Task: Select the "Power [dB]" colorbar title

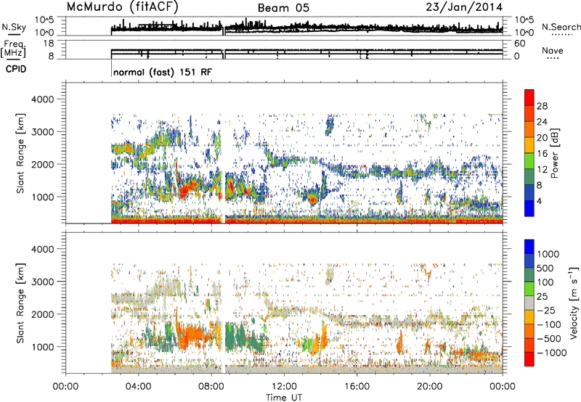Action: click(x=554, y=153)
